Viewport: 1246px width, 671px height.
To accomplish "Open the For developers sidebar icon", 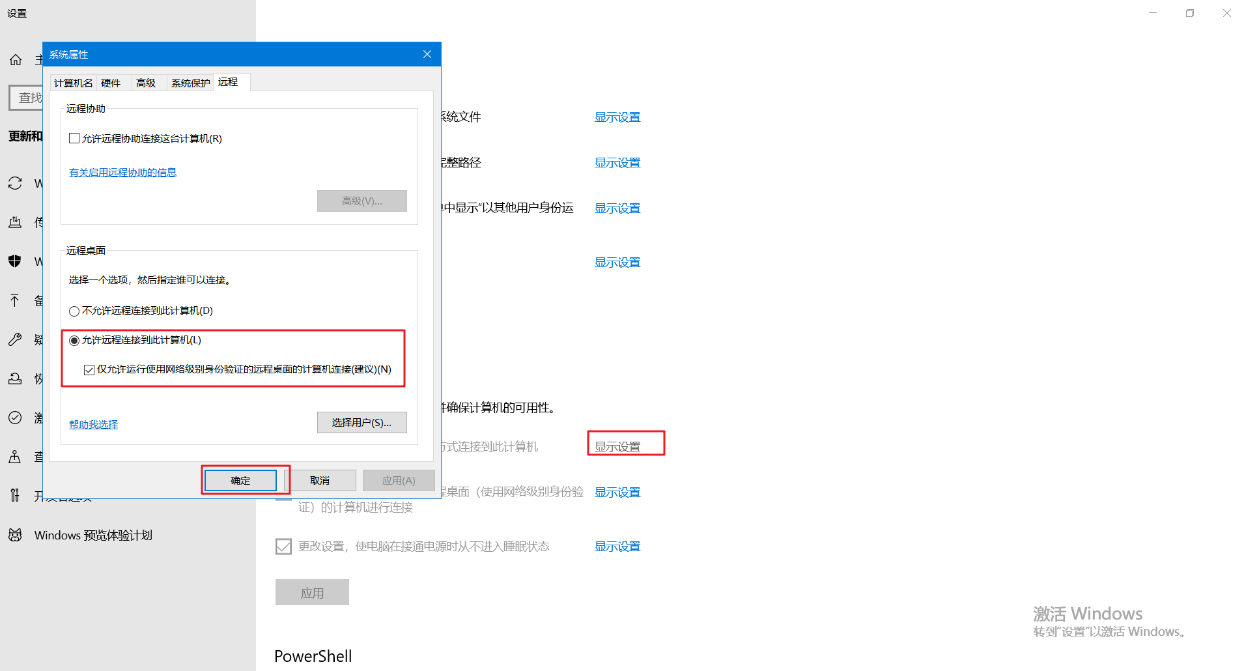I will coord(15,496).
